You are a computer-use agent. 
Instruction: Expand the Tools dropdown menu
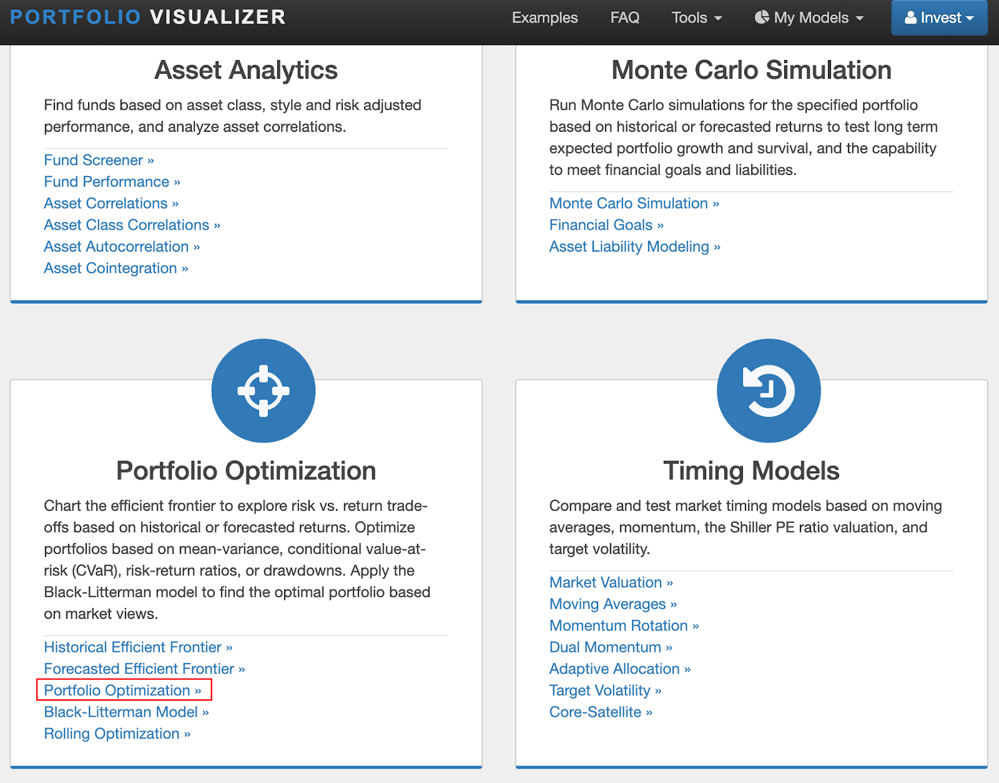click(697, 17)
